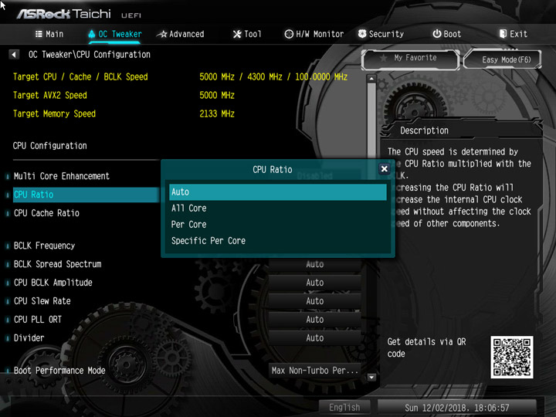Image resolution: width=556 pixels, height=417 pixels.
Task: Click the Security shield icon
Action: 362,34
